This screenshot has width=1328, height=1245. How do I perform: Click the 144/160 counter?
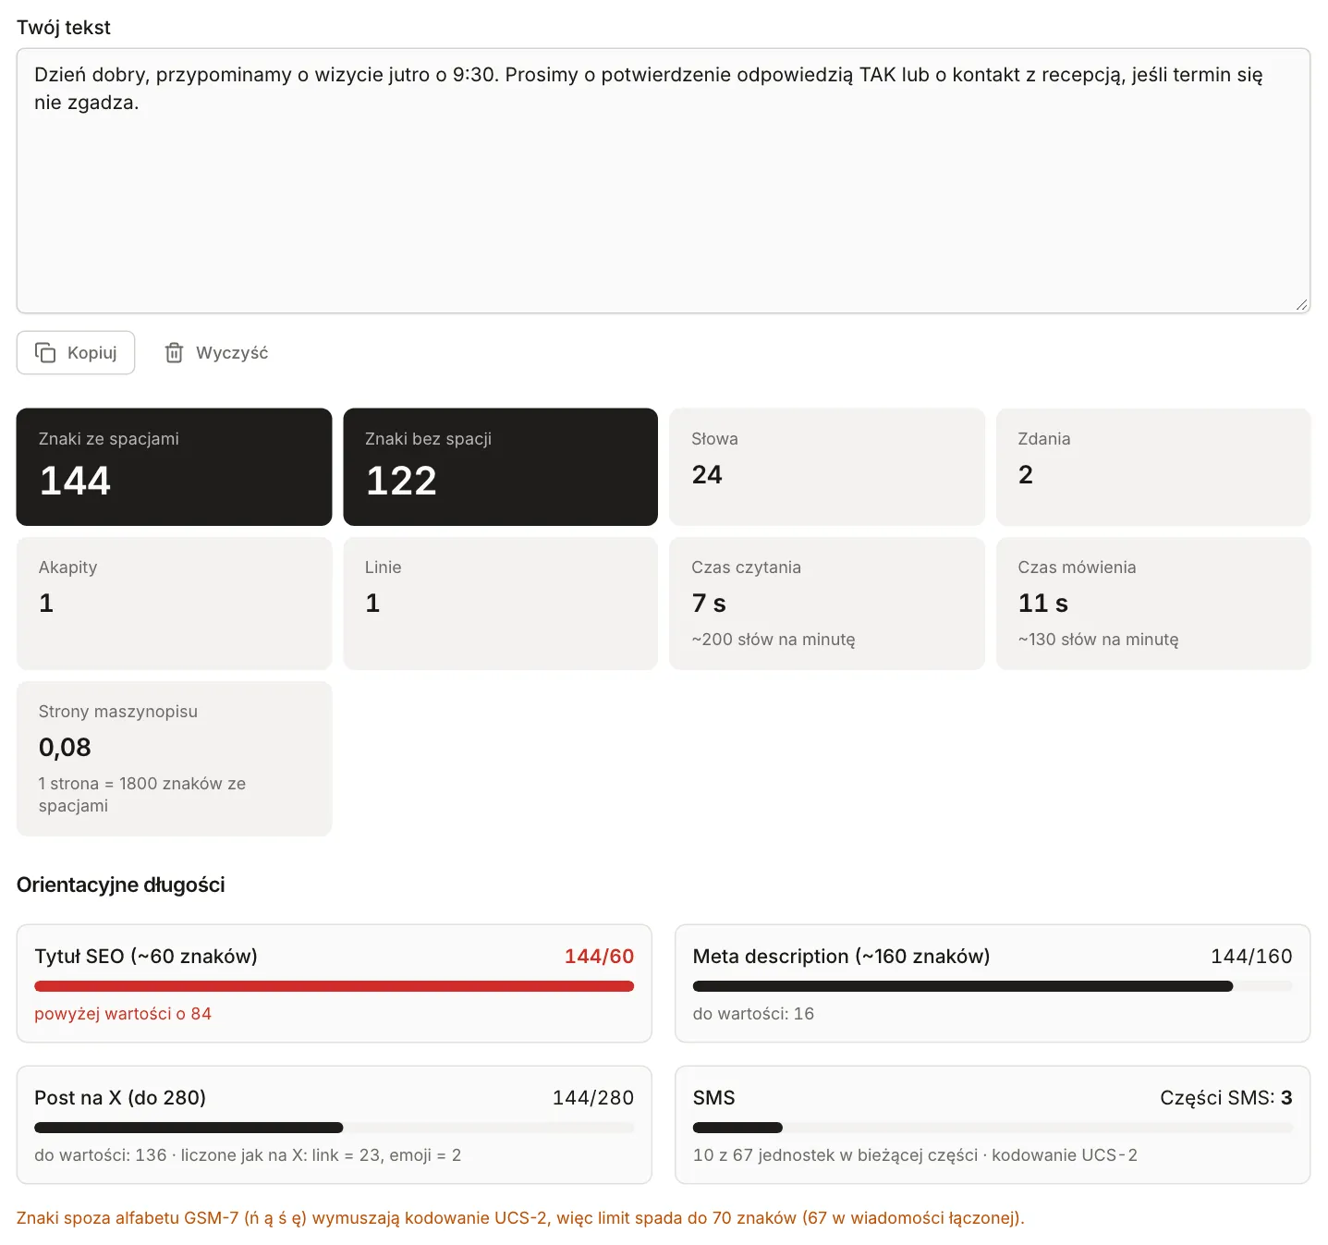point(1251,957)
